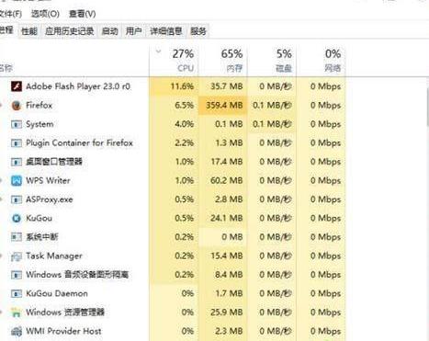Click the Task Manager process icon
Screen dimensions: 429x341
point(17,256)
